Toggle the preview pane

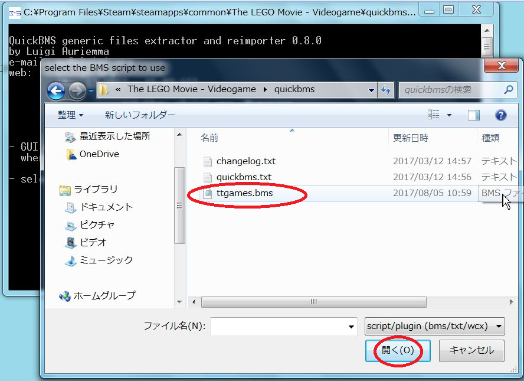click(473, 115)
